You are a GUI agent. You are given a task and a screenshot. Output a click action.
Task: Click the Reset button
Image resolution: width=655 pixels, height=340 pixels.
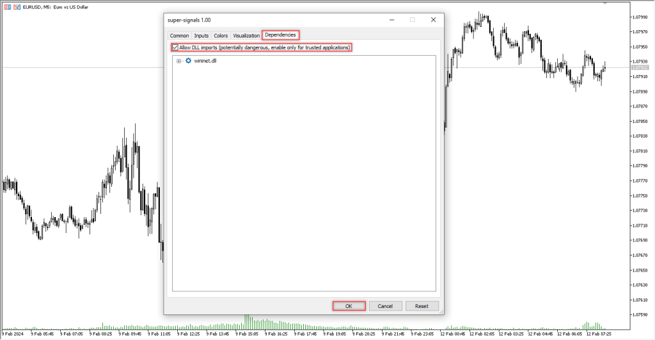tap(422, 306)
